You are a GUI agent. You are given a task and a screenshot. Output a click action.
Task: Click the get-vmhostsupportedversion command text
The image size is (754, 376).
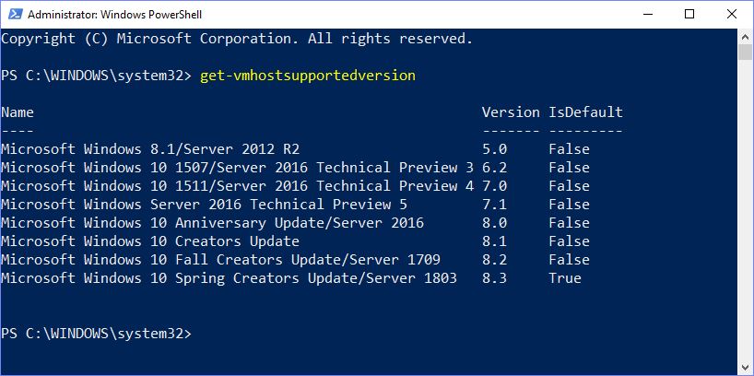click(308, 76)
